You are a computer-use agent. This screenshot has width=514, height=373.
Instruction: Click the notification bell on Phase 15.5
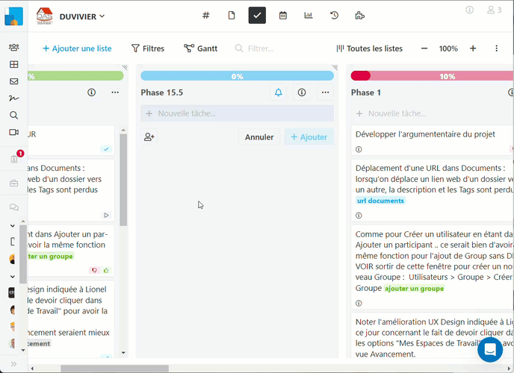(x=279, y=93)
